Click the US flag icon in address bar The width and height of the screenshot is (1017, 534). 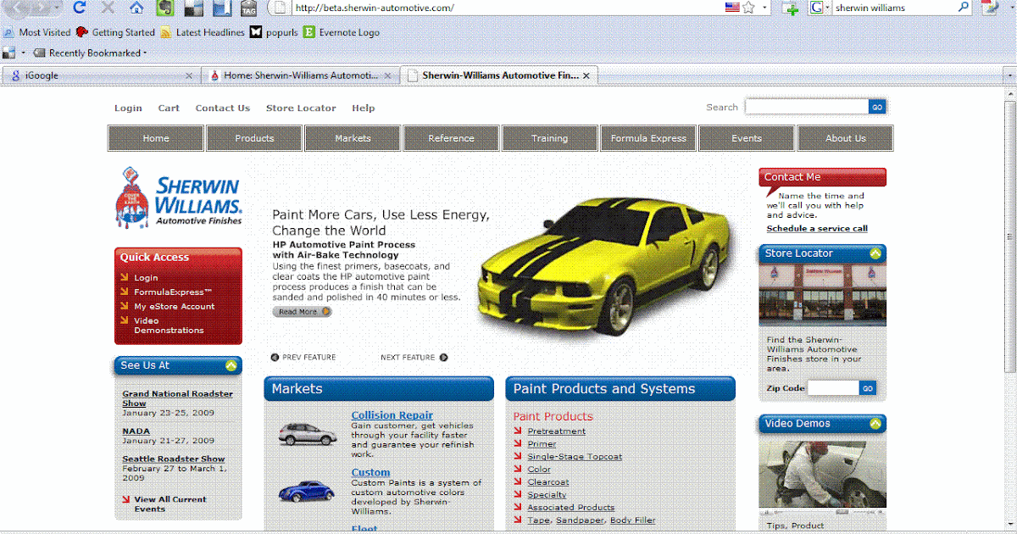click(732, 8)
